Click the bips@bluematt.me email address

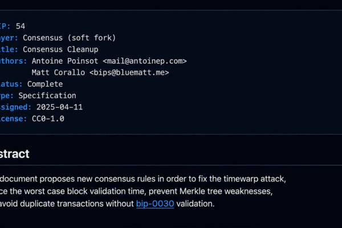tap(129, 72)
